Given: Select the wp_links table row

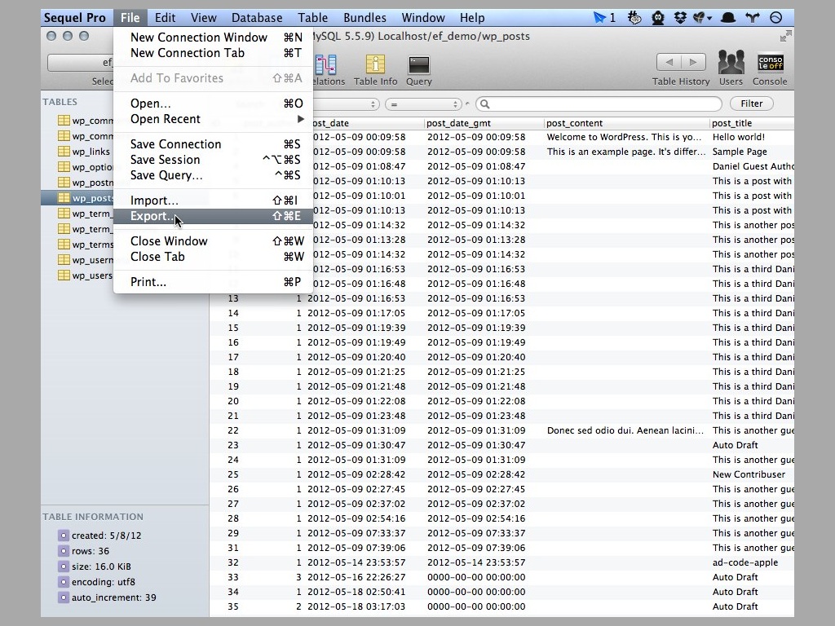Looking at the screenshot, I should [x=77, y=151].
